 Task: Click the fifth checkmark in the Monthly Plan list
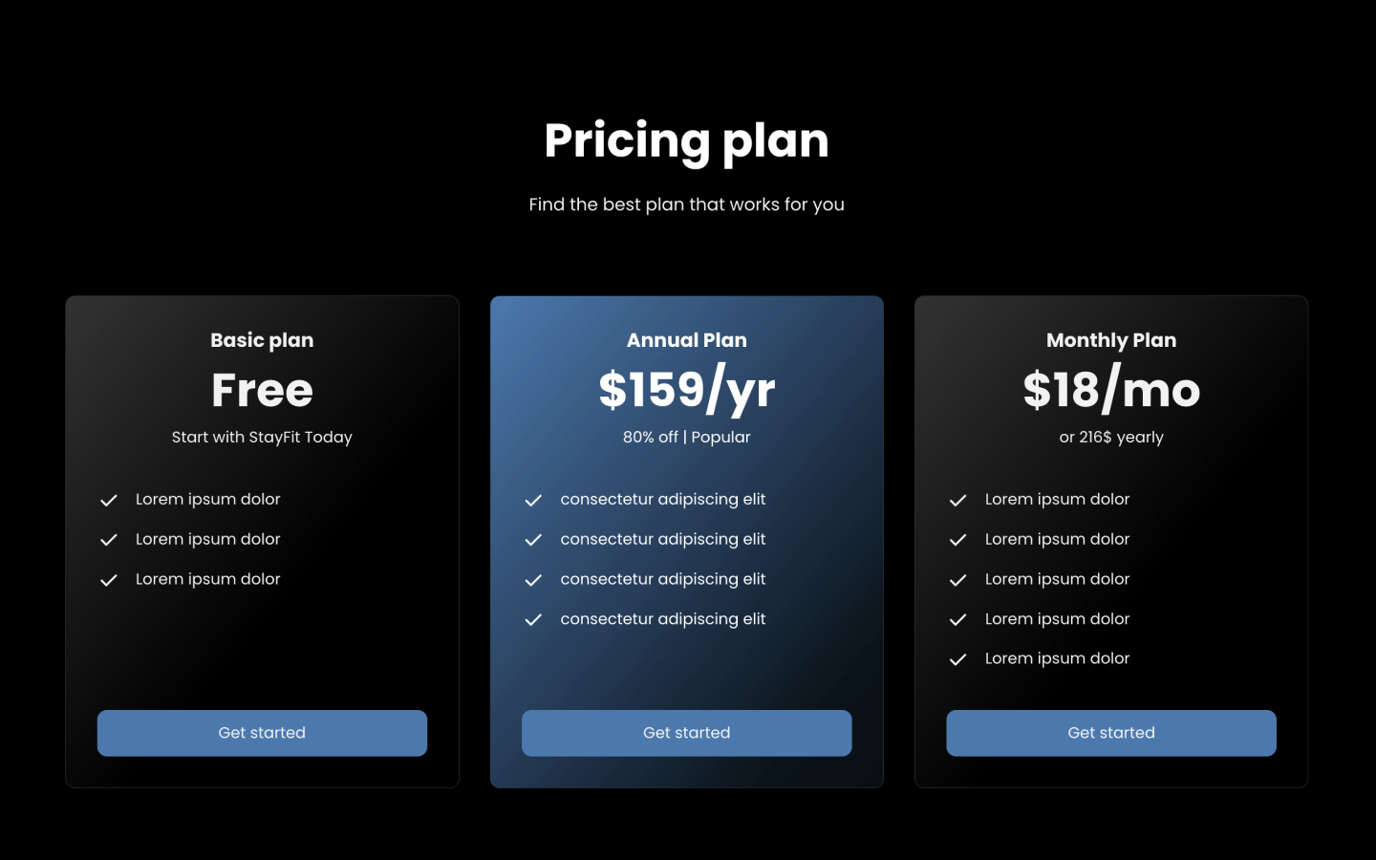click(x=957, y=659)
